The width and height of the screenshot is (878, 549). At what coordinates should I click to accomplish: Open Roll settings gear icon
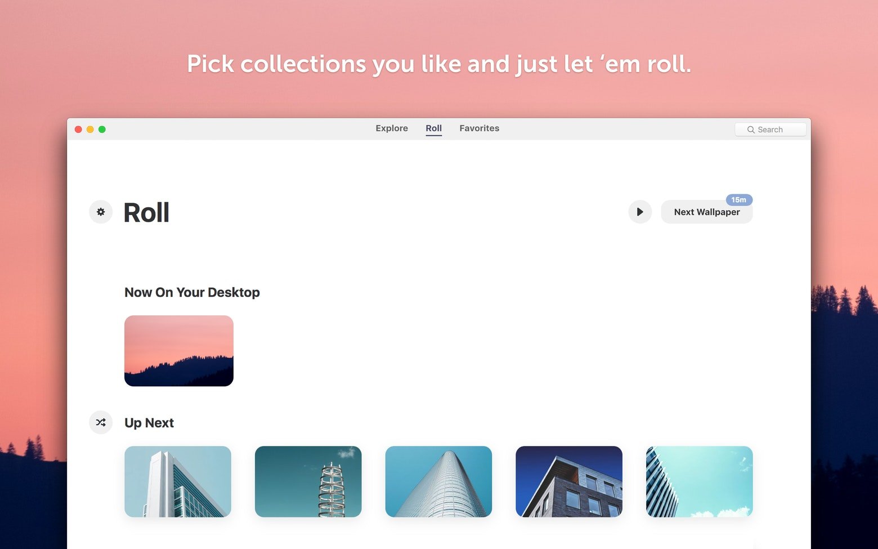point(101,212)
